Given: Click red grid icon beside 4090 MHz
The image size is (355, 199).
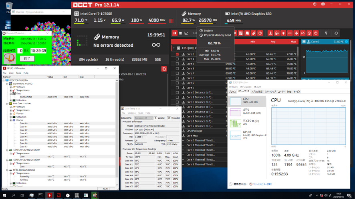Looking at the screenshot, I should [x=171, y=21].
